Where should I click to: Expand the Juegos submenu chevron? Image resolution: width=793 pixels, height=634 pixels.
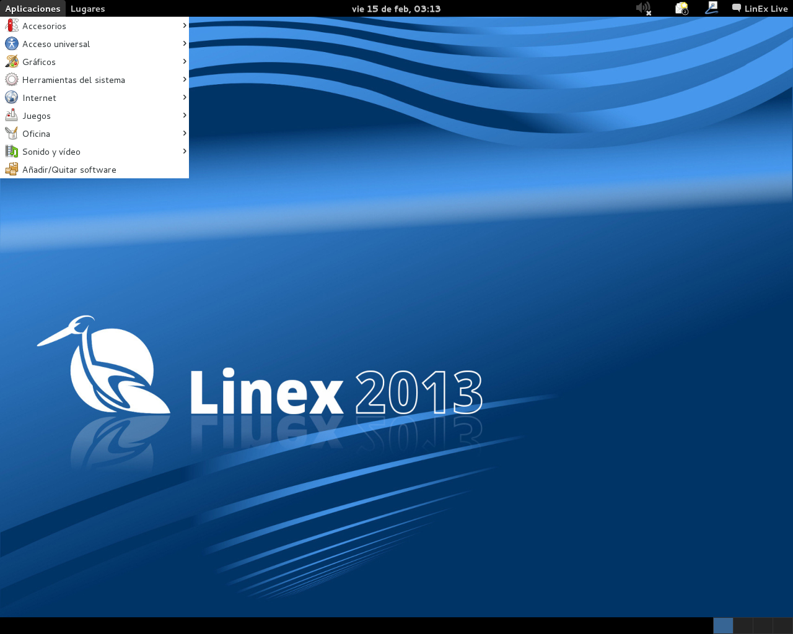point(184,115)
